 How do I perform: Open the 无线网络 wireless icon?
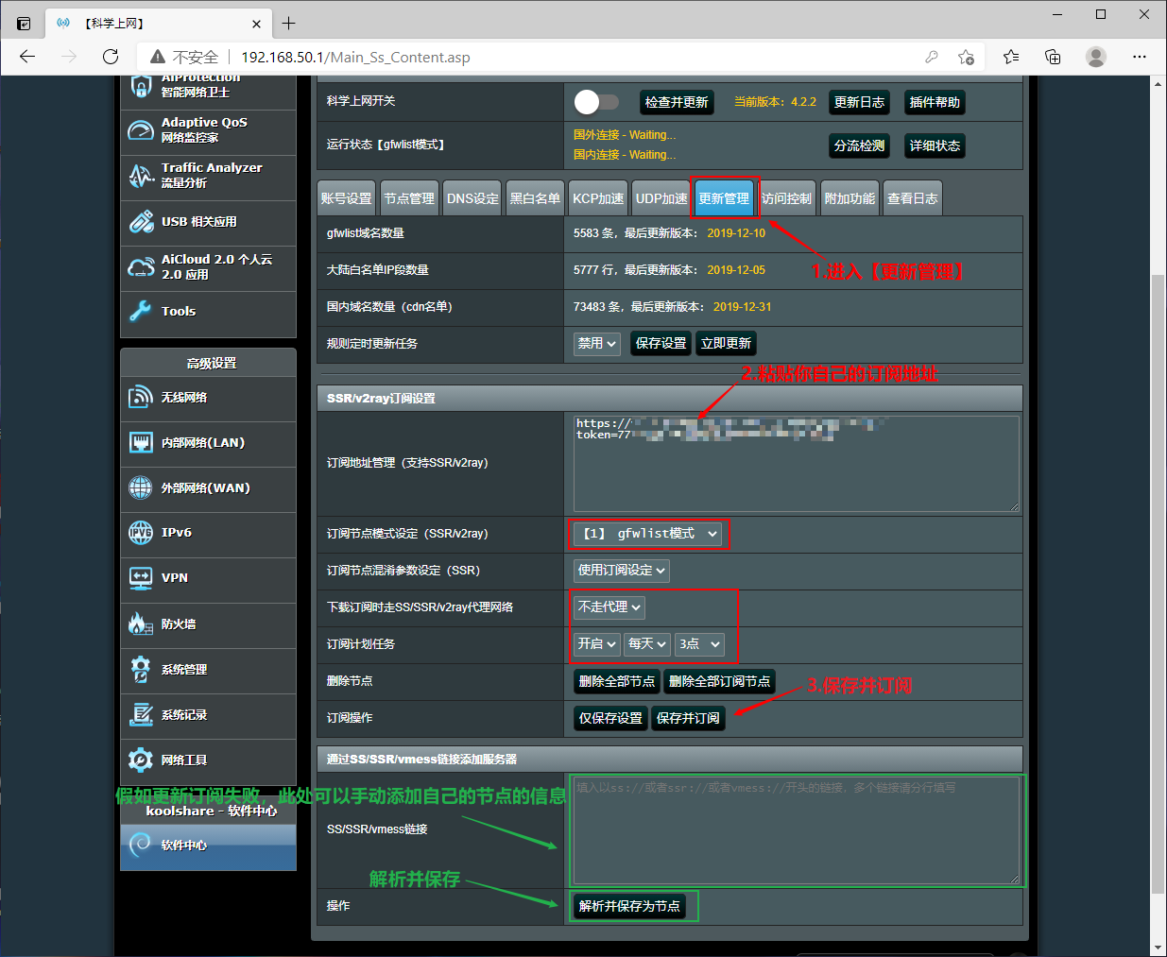[x=141, y=398]
